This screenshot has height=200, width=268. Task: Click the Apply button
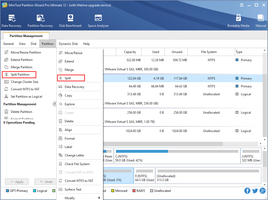tap(17, 181)
